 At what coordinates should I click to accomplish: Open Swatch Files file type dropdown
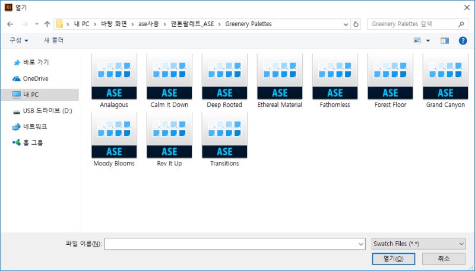coord(419,244)
